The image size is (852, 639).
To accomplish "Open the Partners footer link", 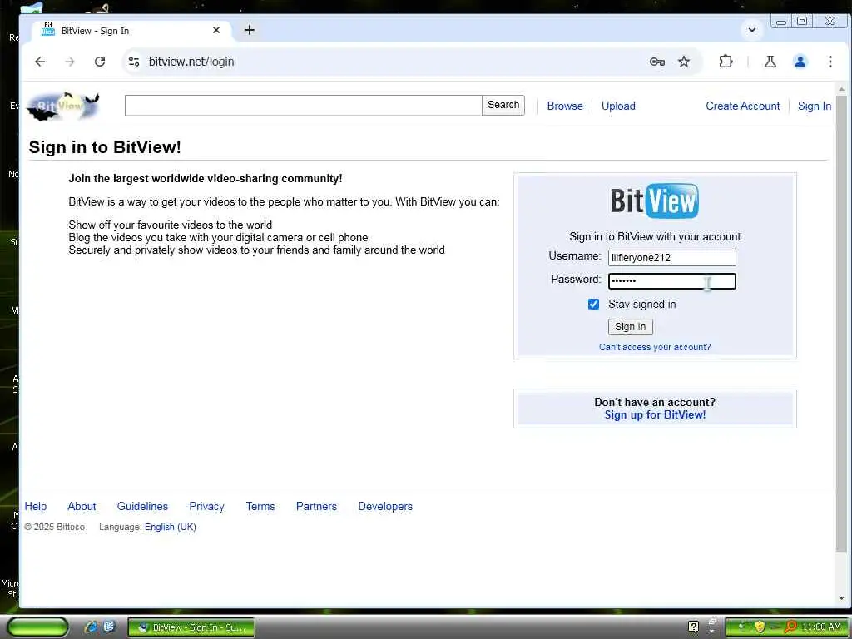I will pos(316,506).
